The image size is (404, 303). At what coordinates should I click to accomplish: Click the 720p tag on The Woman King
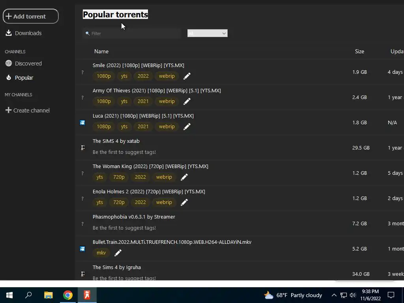coord(119,177)
